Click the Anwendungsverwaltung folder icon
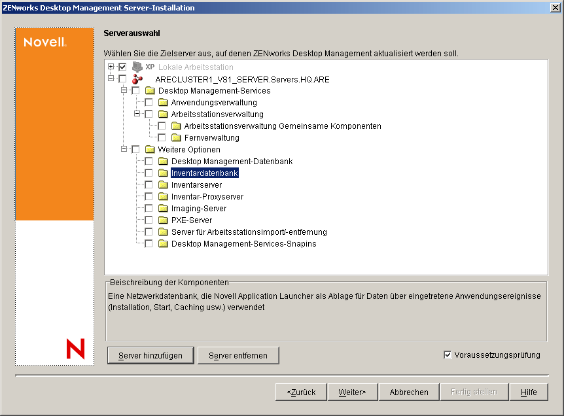The height and width of the screenshot is (416, 564). point(163,103)
